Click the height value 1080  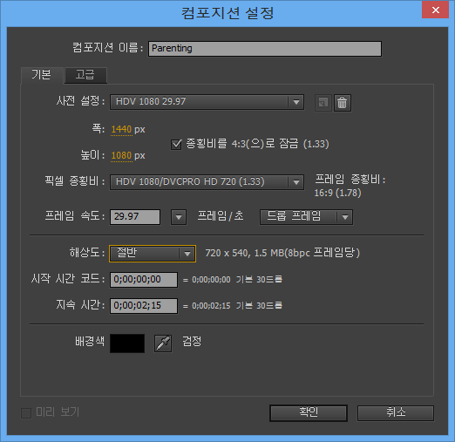pos(121,155)
